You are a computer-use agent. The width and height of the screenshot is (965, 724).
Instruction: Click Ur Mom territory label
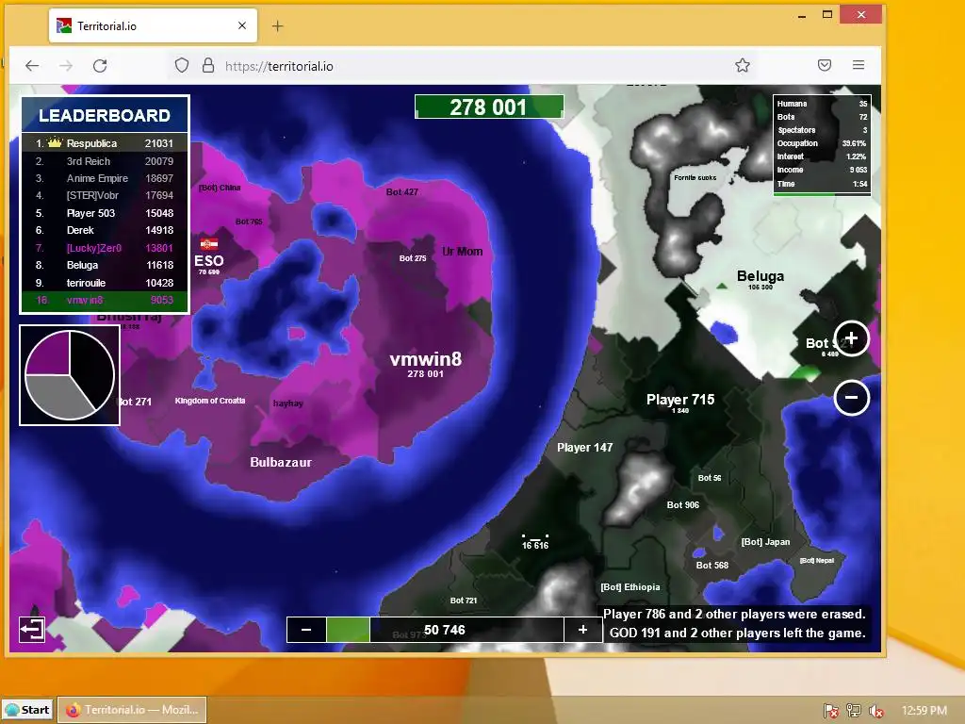(x=462, y=251)
